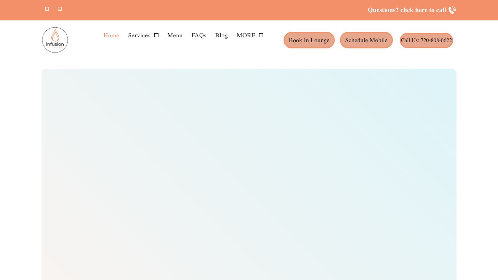Click the large gradient hero banner
The height and width of the screenshot is (280, 498).
click(249, 173)
